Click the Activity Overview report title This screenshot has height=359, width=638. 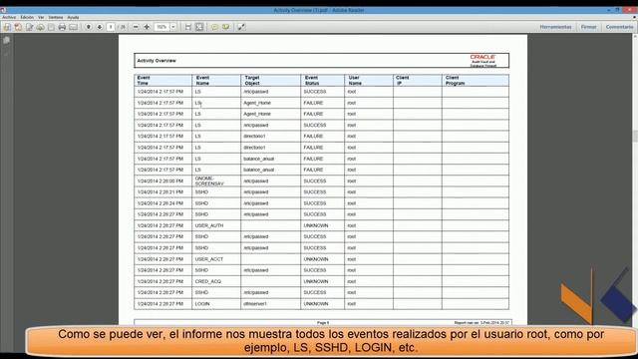pos(157,61)
